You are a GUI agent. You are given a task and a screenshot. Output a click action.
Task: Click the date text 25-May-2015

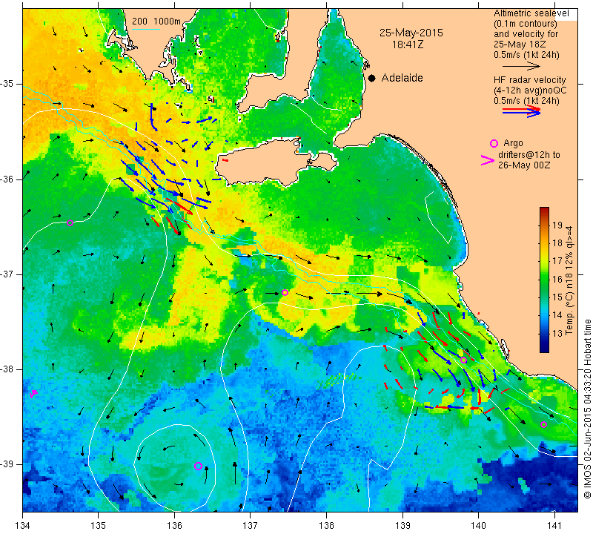coord(411,33)
